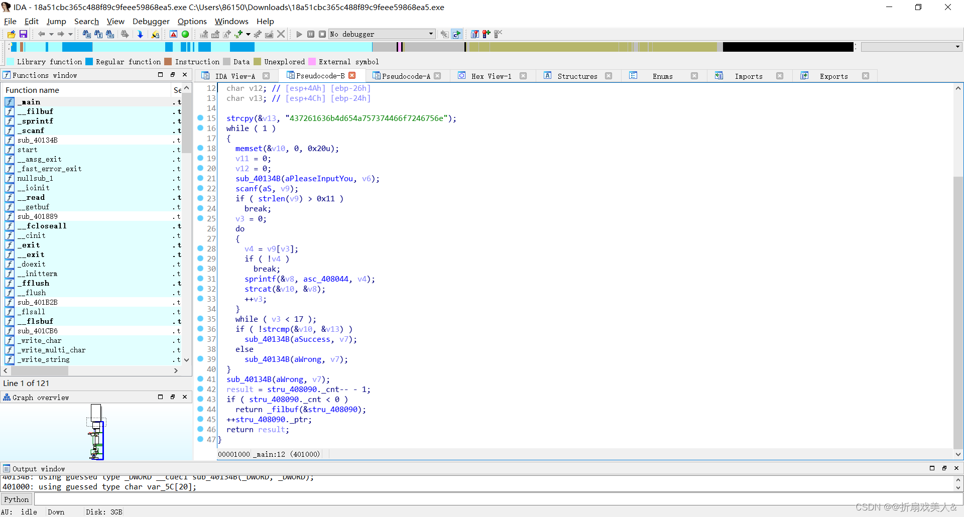
Task: Click the Python command input field
Action: click(498, 499)
